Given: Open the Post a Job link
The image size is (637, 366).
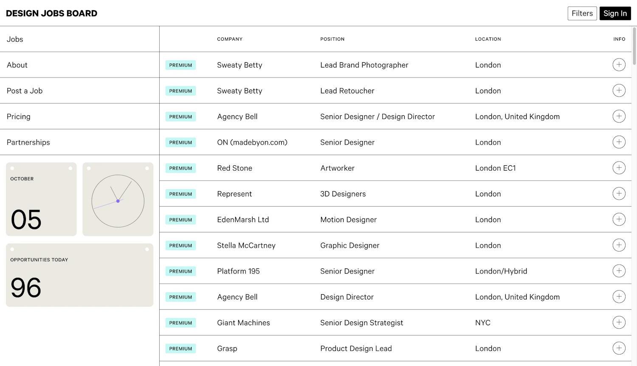Looking at the screenshot, I should pos(24,90).
